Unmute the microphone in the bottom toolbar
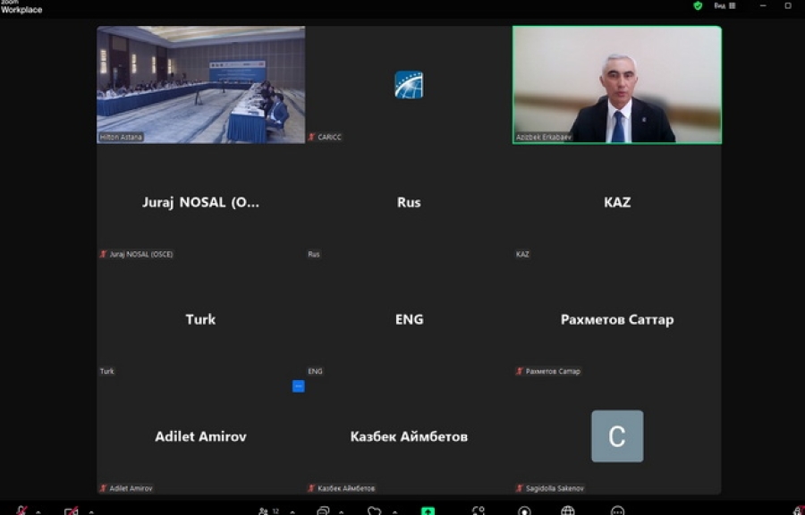805x515 pixels. (21, 511)
